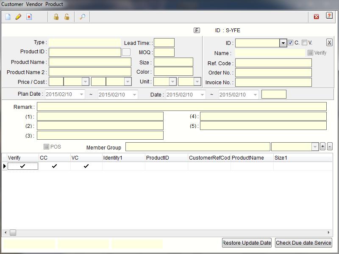Open the second Unit dropdown
Viewport: 339px width, 254px height.
click(x=197, y=82)
